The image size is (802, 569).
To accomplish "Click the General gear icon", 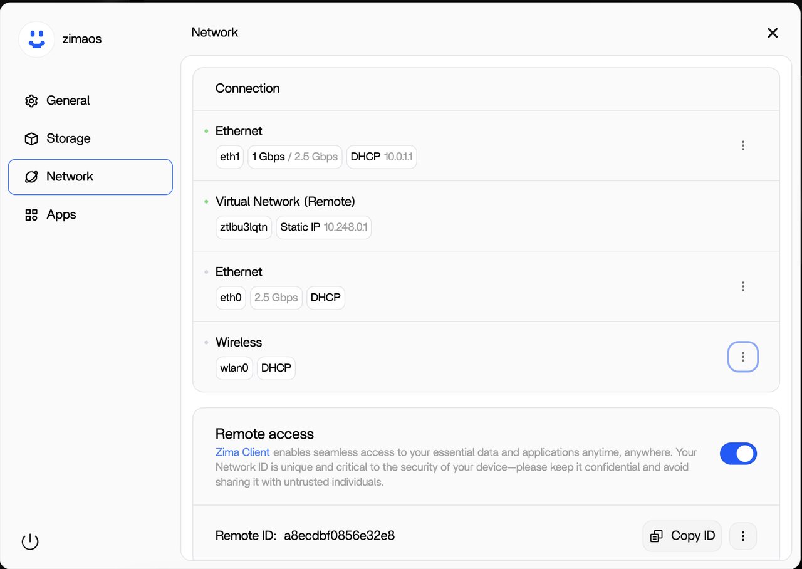I will click(31, 101).
